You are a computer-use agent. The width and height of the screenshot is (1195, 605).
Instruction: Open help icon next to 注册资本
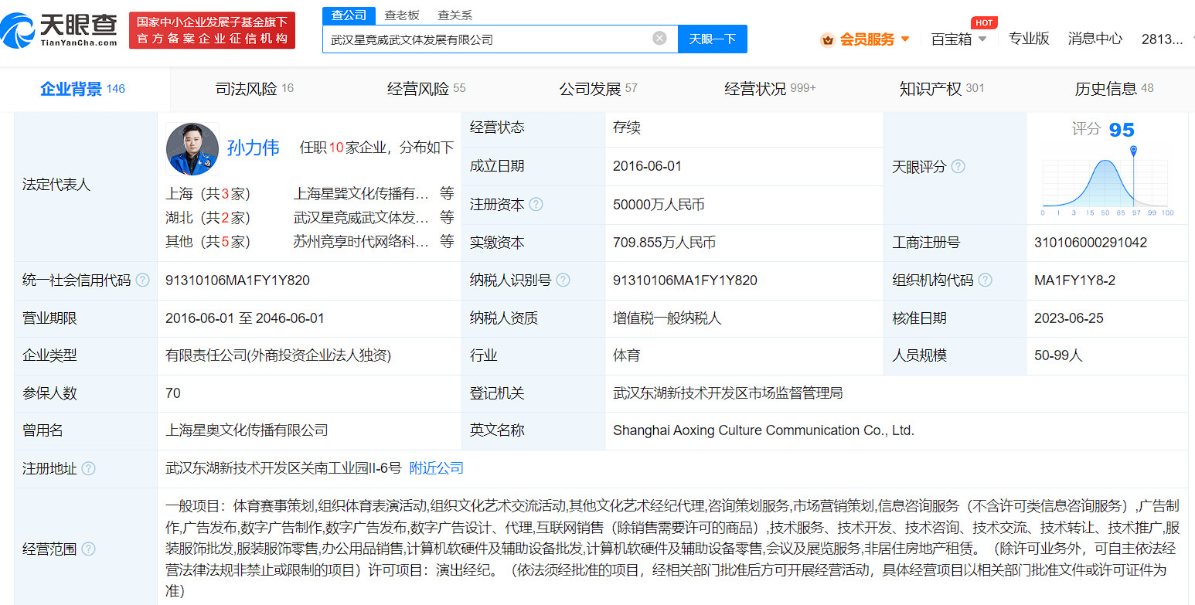coord(536,205)
